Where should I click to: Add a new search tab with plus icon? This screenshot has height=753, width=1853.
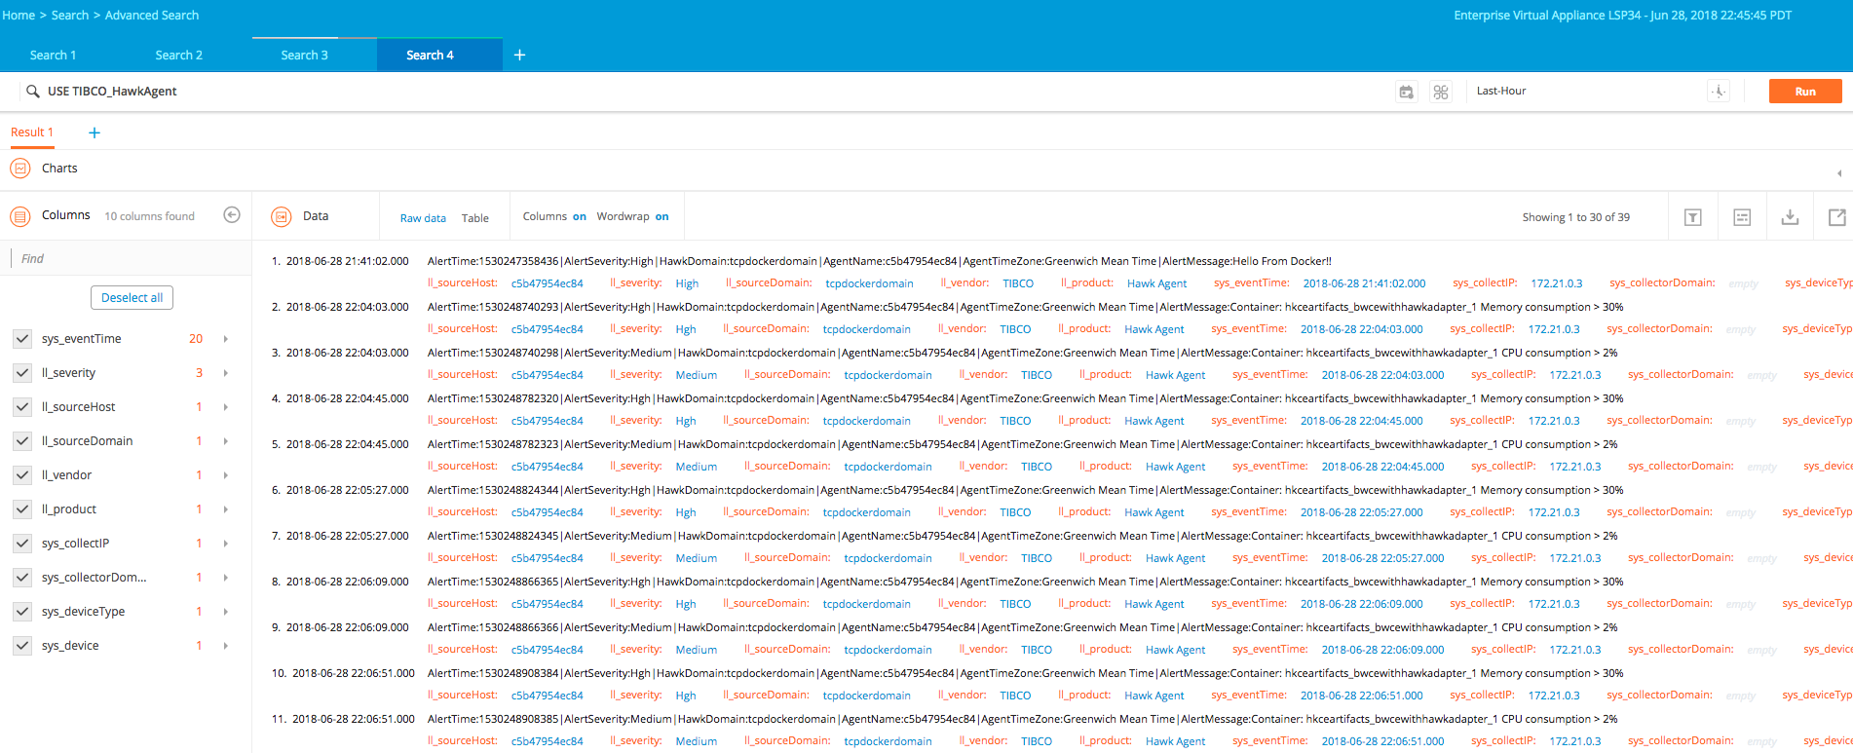pyautogui.click(x=519, y=56)
